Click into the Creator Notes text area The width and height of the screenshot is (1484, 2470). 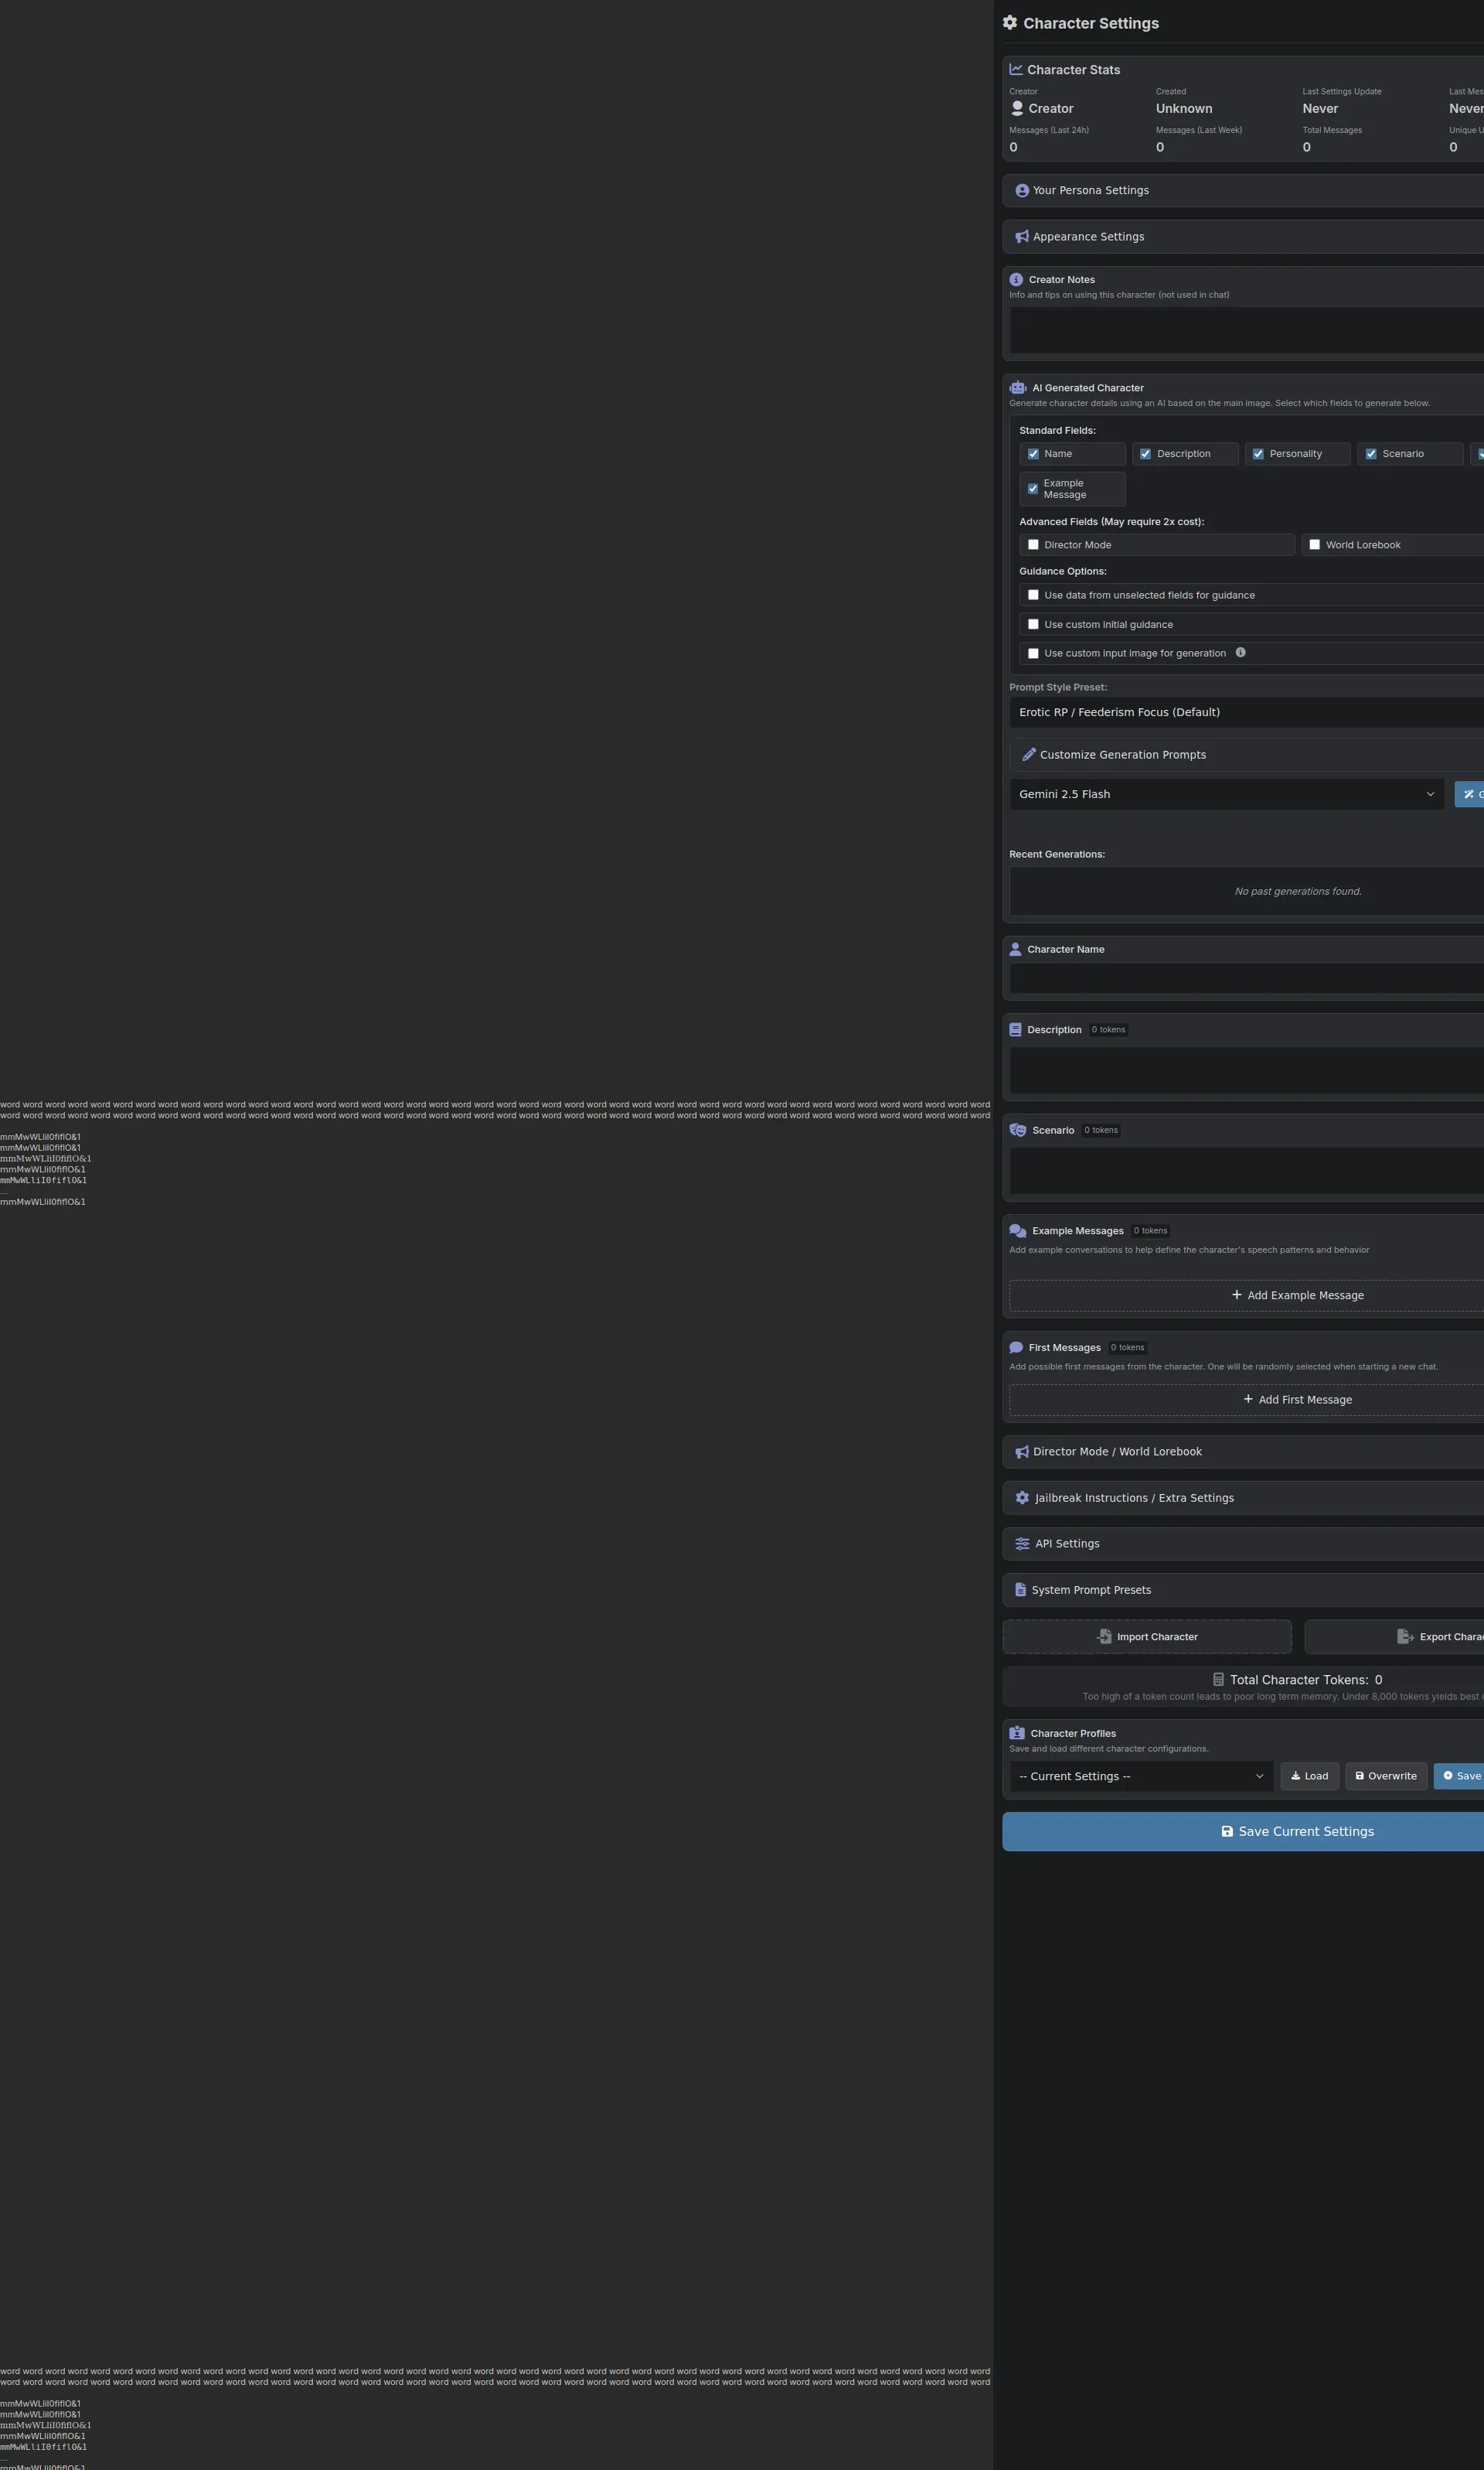(1246, 331)
